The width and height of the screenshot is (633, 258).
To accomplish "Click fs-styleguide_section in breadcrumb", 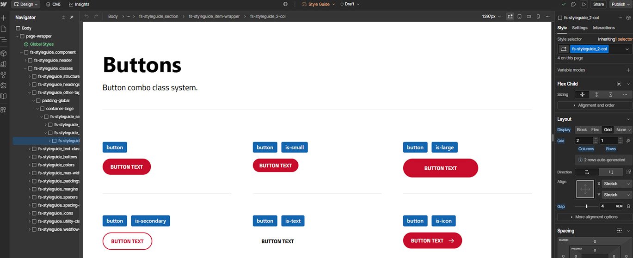I will (159, 16).
